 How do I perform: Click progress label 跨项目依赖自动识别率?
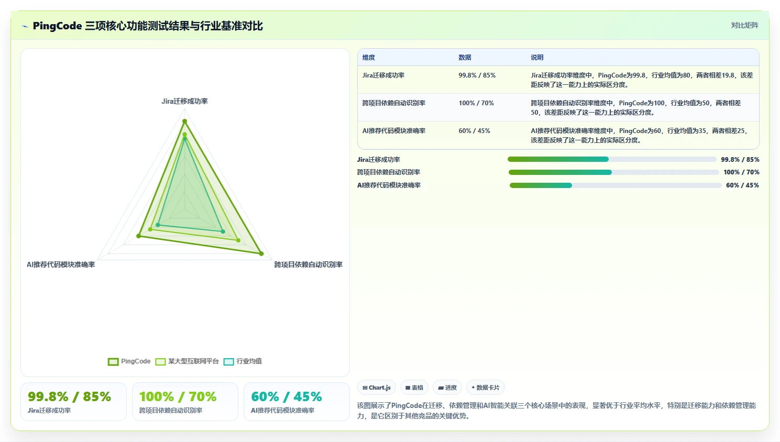click(x=389, y=172)
